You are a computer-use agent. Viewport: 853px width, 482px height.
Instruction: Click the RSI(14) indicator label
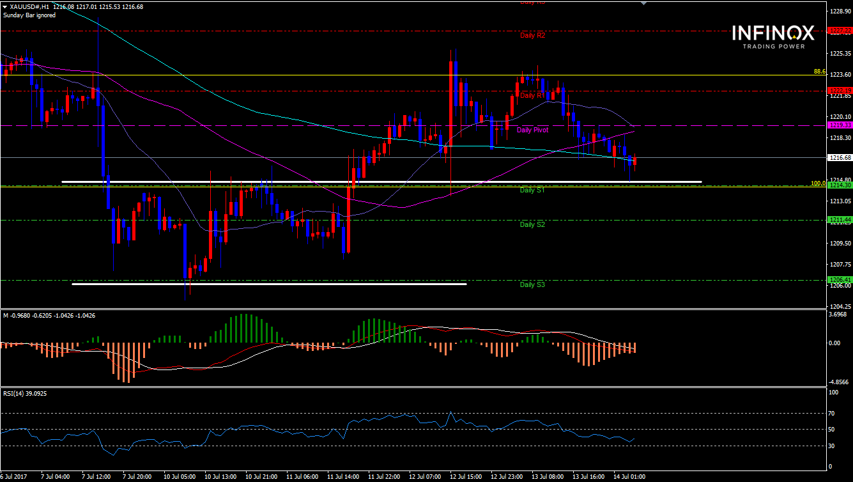pyautogui.click(x=25, y=393)
